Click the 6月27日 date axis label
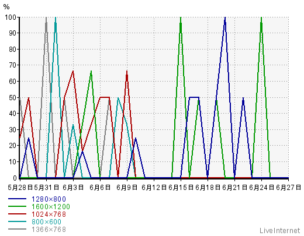The width and height of the screenshot is (304, 236). [288, 188]
